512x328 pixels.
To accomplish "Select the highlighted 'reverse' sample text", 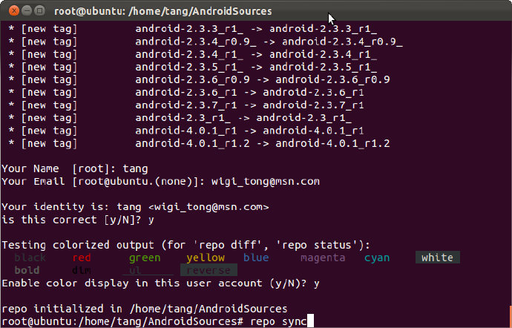I will pos(209,270).
